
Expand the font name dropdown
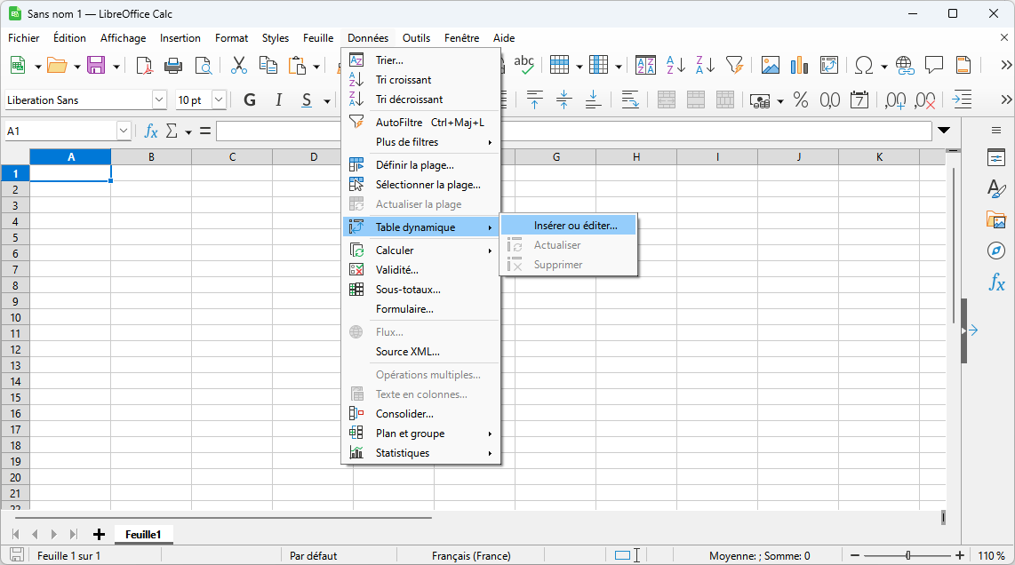click(159, 99)
